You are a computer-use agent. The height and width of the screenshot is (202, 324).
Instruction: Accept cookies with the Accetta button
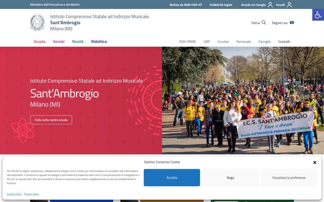pyautogui.click(x=172, y=178)
